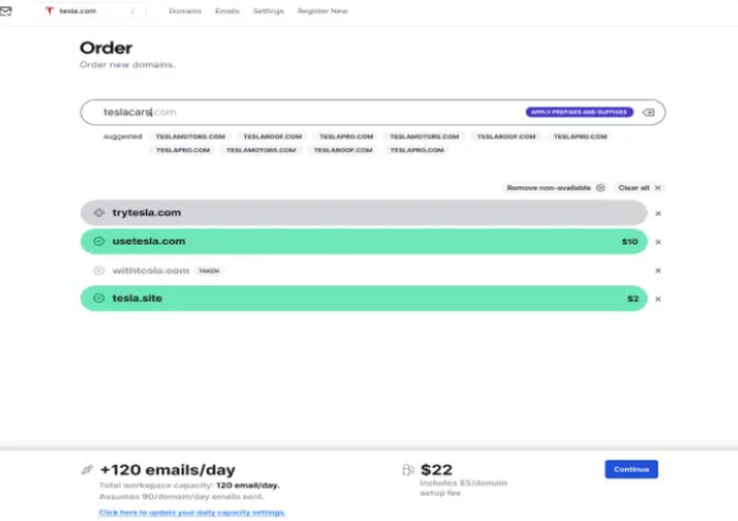Click the +120 emails/day heading
The height and width of the screenshot is (521, 738).
tap(168, 469)
